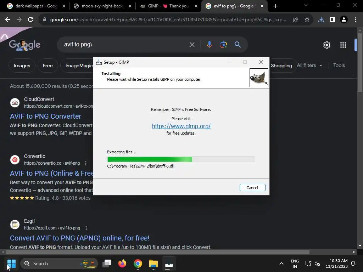Open the https://www.gimp.org/ link
Image resolution: width=363 pixels, height=272 pixels.
pos(181,126)
